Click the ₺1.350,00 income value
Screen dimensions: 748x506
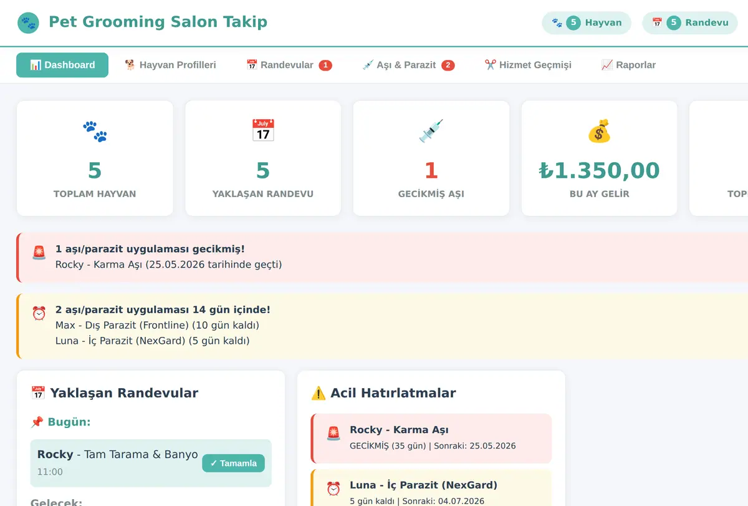(x=599, y=170)
